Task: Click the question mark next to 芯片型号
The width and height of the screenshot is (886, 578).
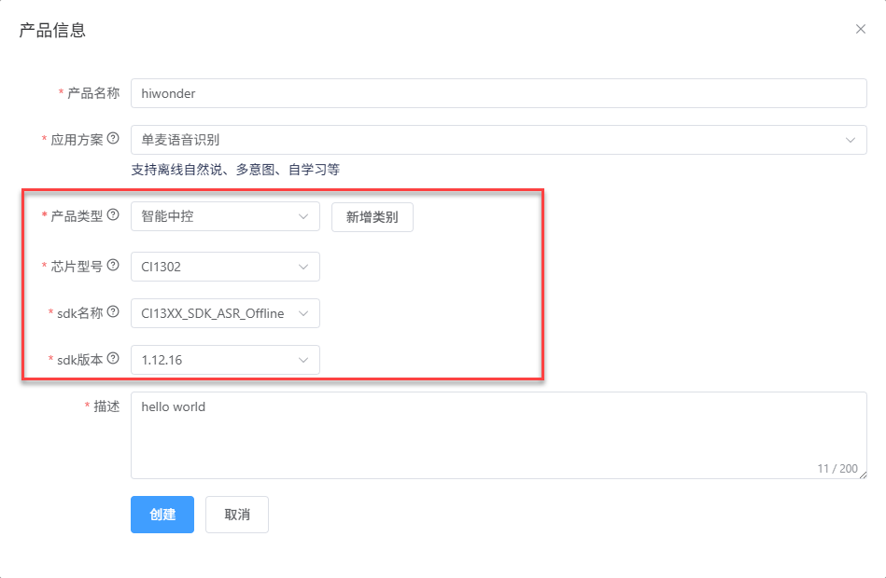Action: pos(113,266)
